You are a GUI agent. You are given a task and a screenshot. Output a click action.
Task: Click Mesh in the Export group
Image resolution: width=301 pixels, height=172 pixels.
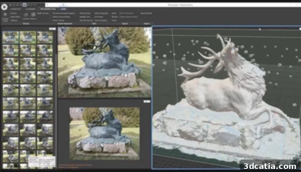[x=114, y=13]
